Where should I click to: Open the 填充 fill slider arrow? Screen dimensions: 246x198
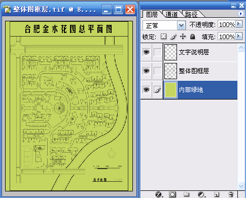click(x=239, y=36)
